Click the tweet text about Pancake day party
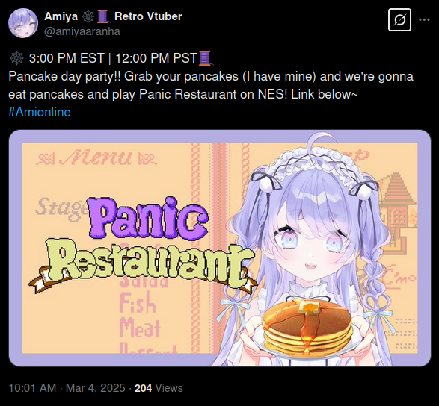The image size is (439, 406). click(x=211, y=85)
